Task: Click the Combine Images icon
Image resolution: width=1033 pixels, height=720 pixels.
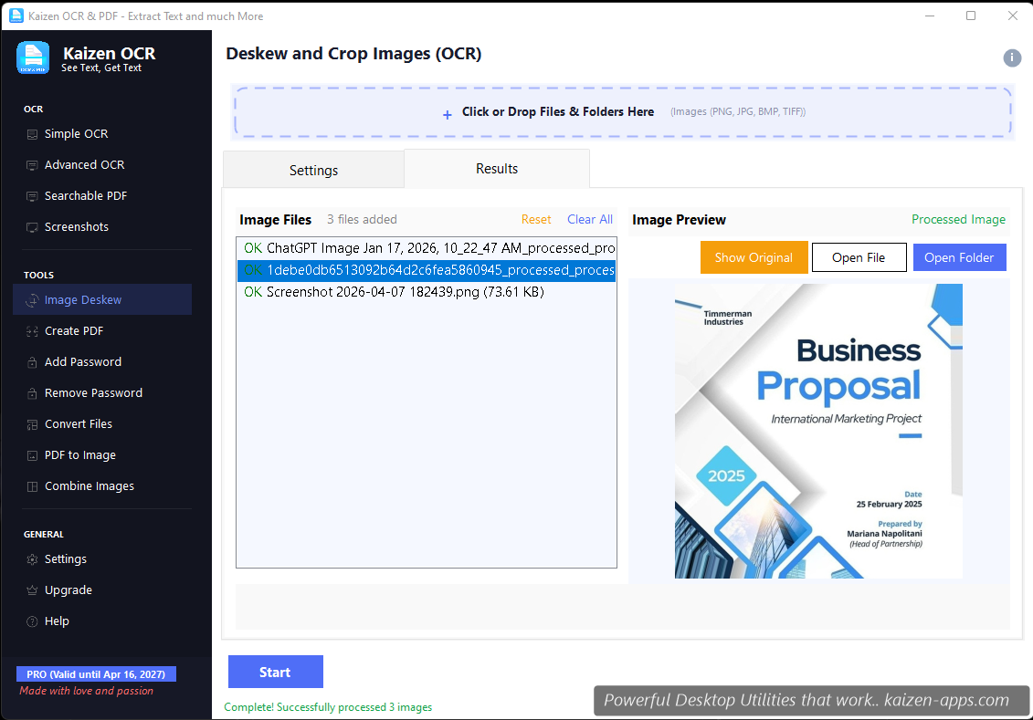Action: pyautogui.click(x=33, y=486)
